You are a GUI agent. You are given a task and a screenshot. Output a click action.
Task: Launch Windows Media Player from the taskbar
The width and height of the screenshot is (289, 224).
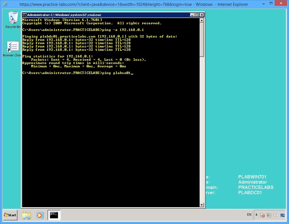[40, 215]
